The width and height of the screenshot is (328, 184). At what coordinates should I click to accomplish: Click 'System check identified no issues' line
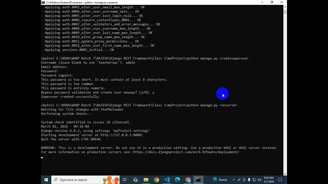coord(86,122)
